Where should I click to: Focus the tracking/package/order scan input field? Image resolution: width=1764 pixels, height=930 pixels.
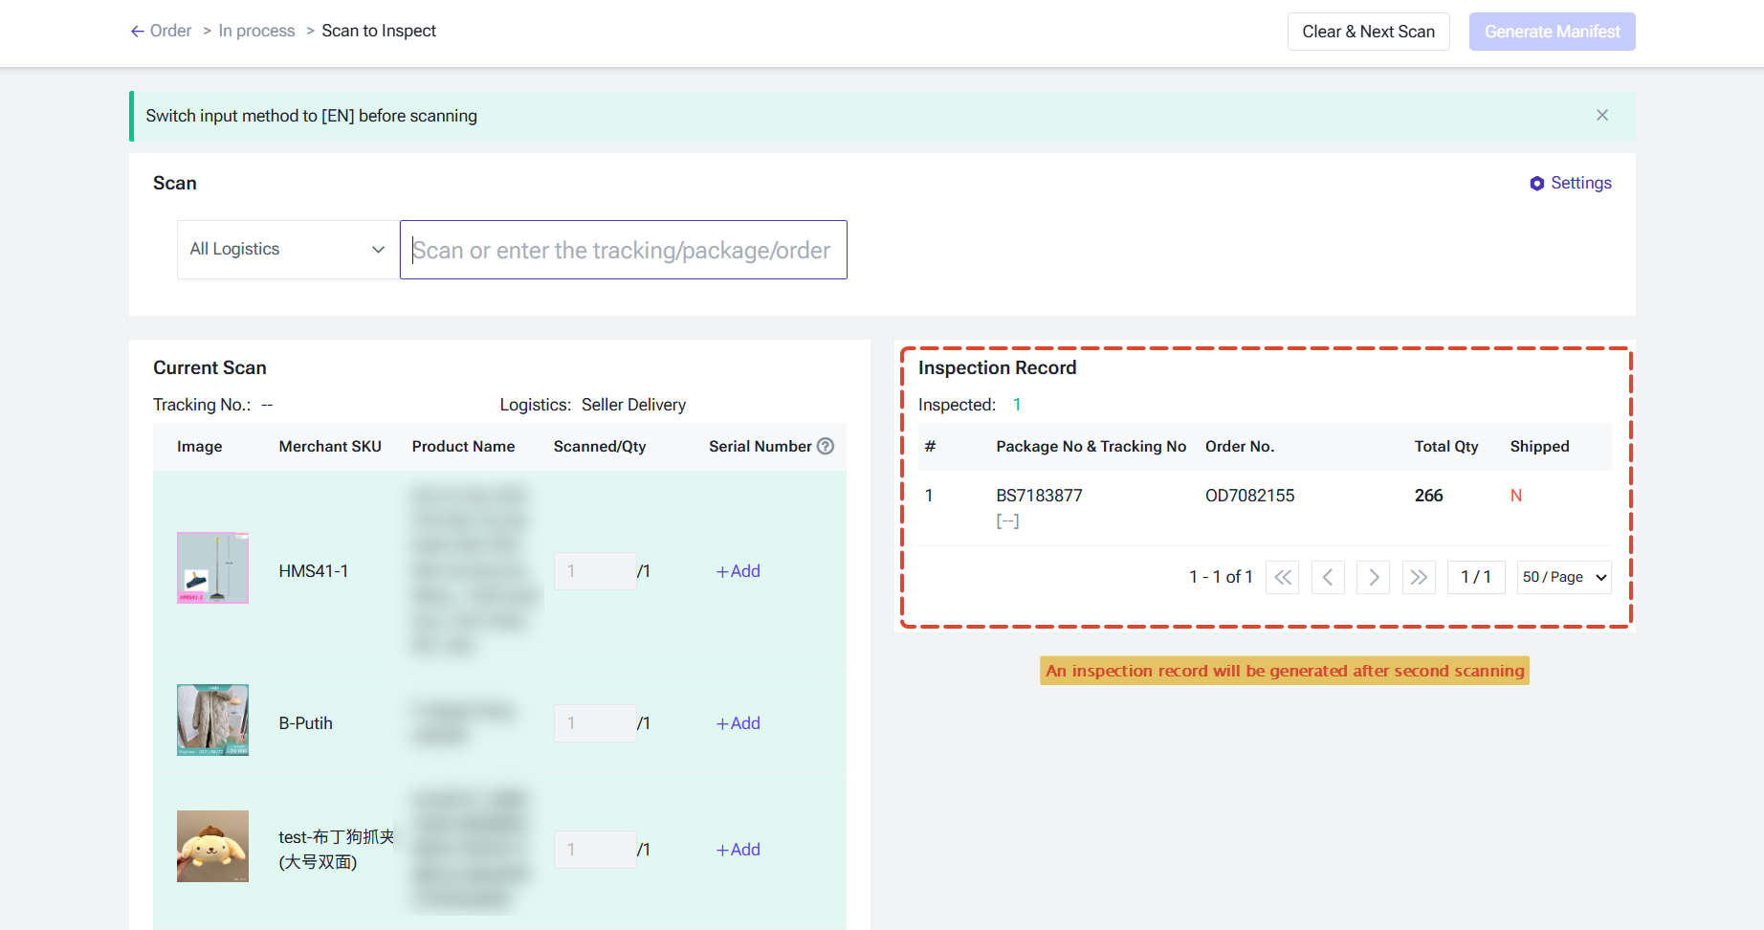pos(624,250)
